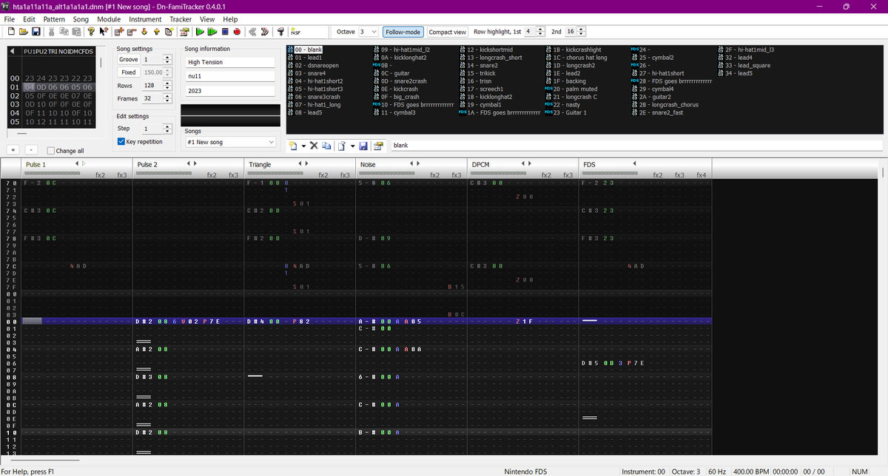Adjust the Groove spinner arrows
This screenshot has height=476, width=888.
pyautogui.click(x=167, y=59)
